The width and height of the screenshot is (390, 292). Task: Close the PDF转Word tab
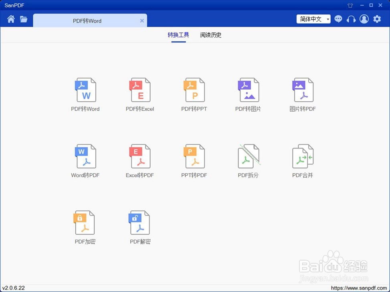142,21
